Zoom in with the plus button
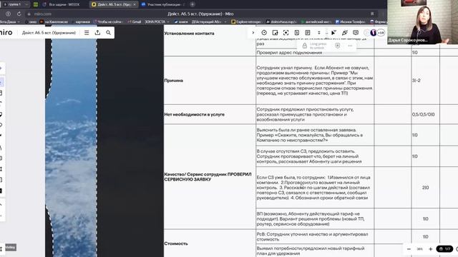The height and width of the screenshot is (257, 458). click(430, 249)
